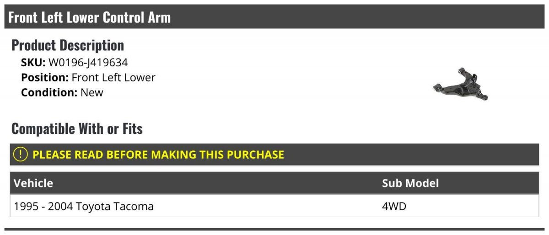The image size is (549, 235).
Task: Click the SKU value W0196-J419634
Action: [88, 63]
